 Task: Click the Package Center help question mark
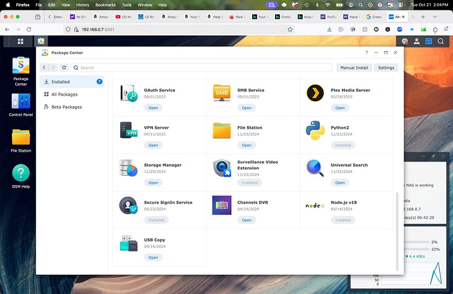[366, 52]
